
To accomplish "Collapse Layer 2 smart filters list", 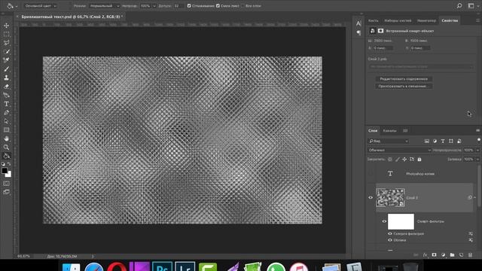I will point(475,197).
